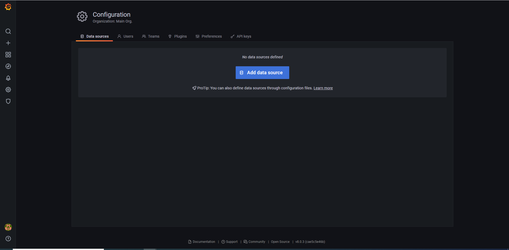Switch to the API keys tab
Screen dimensions: 509x250
[x=241, y=36]
